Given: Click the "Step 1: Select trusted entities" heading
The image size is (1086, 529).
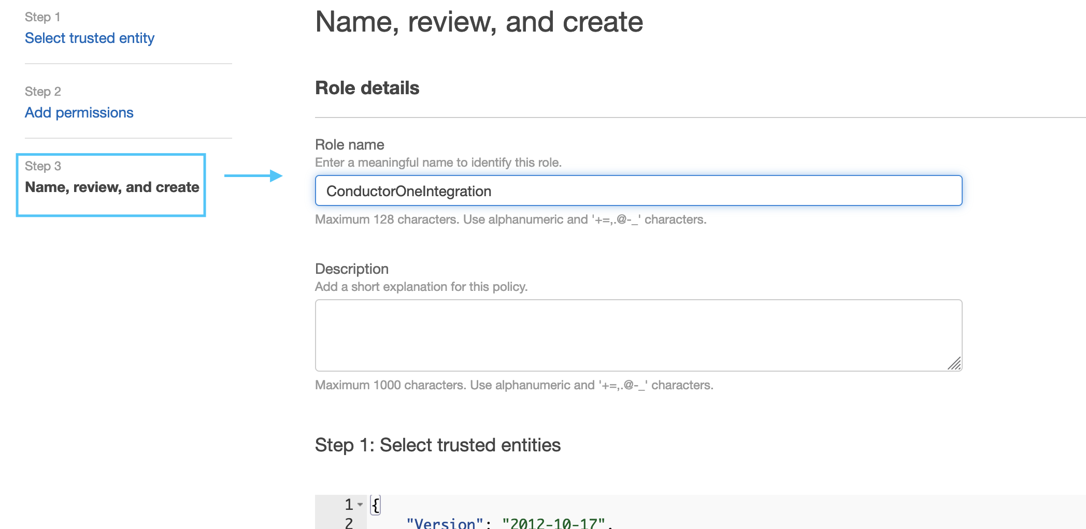Looking at the screenshot, I should point(437,444).
